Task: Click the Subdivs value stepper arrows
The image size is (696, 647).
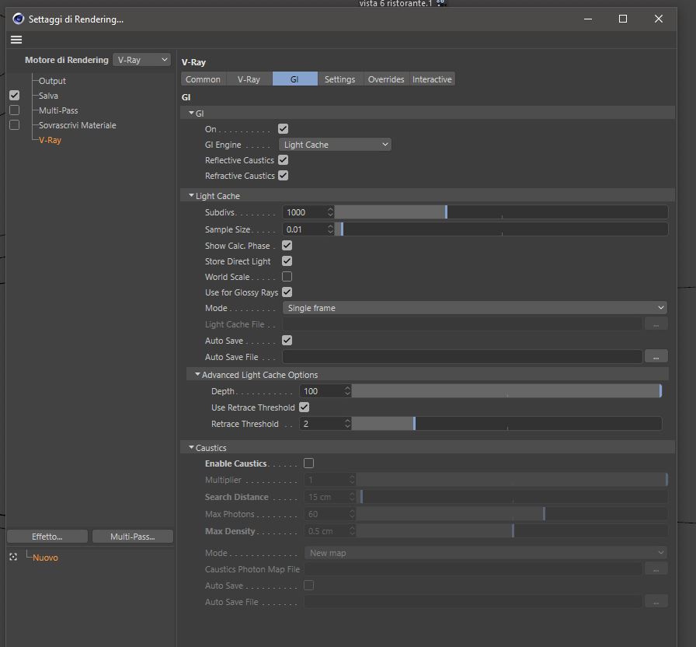Action: (x=330, y=212)
